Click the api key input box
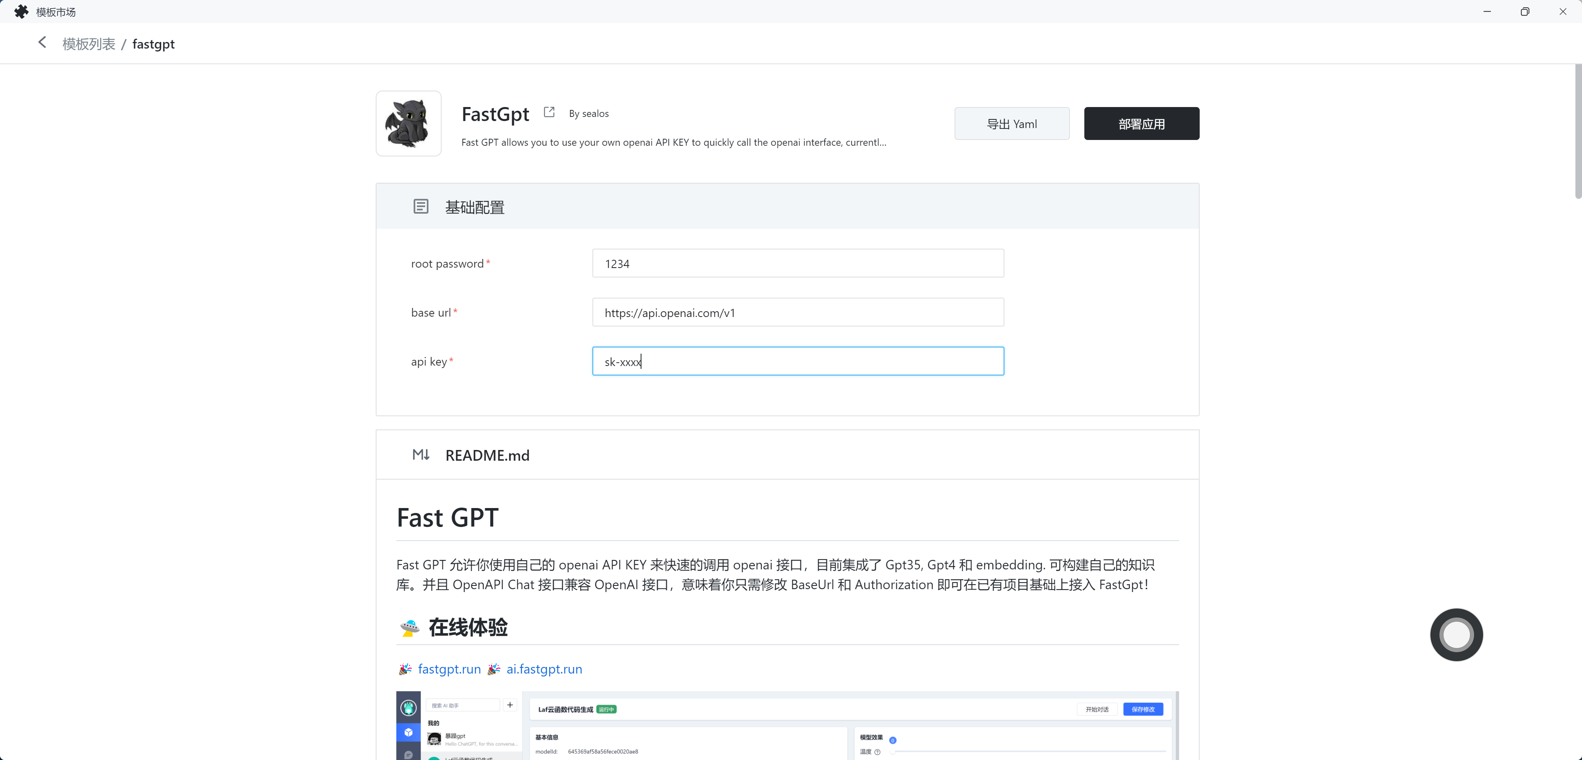The image size is (1582, 760). point(798,361)
